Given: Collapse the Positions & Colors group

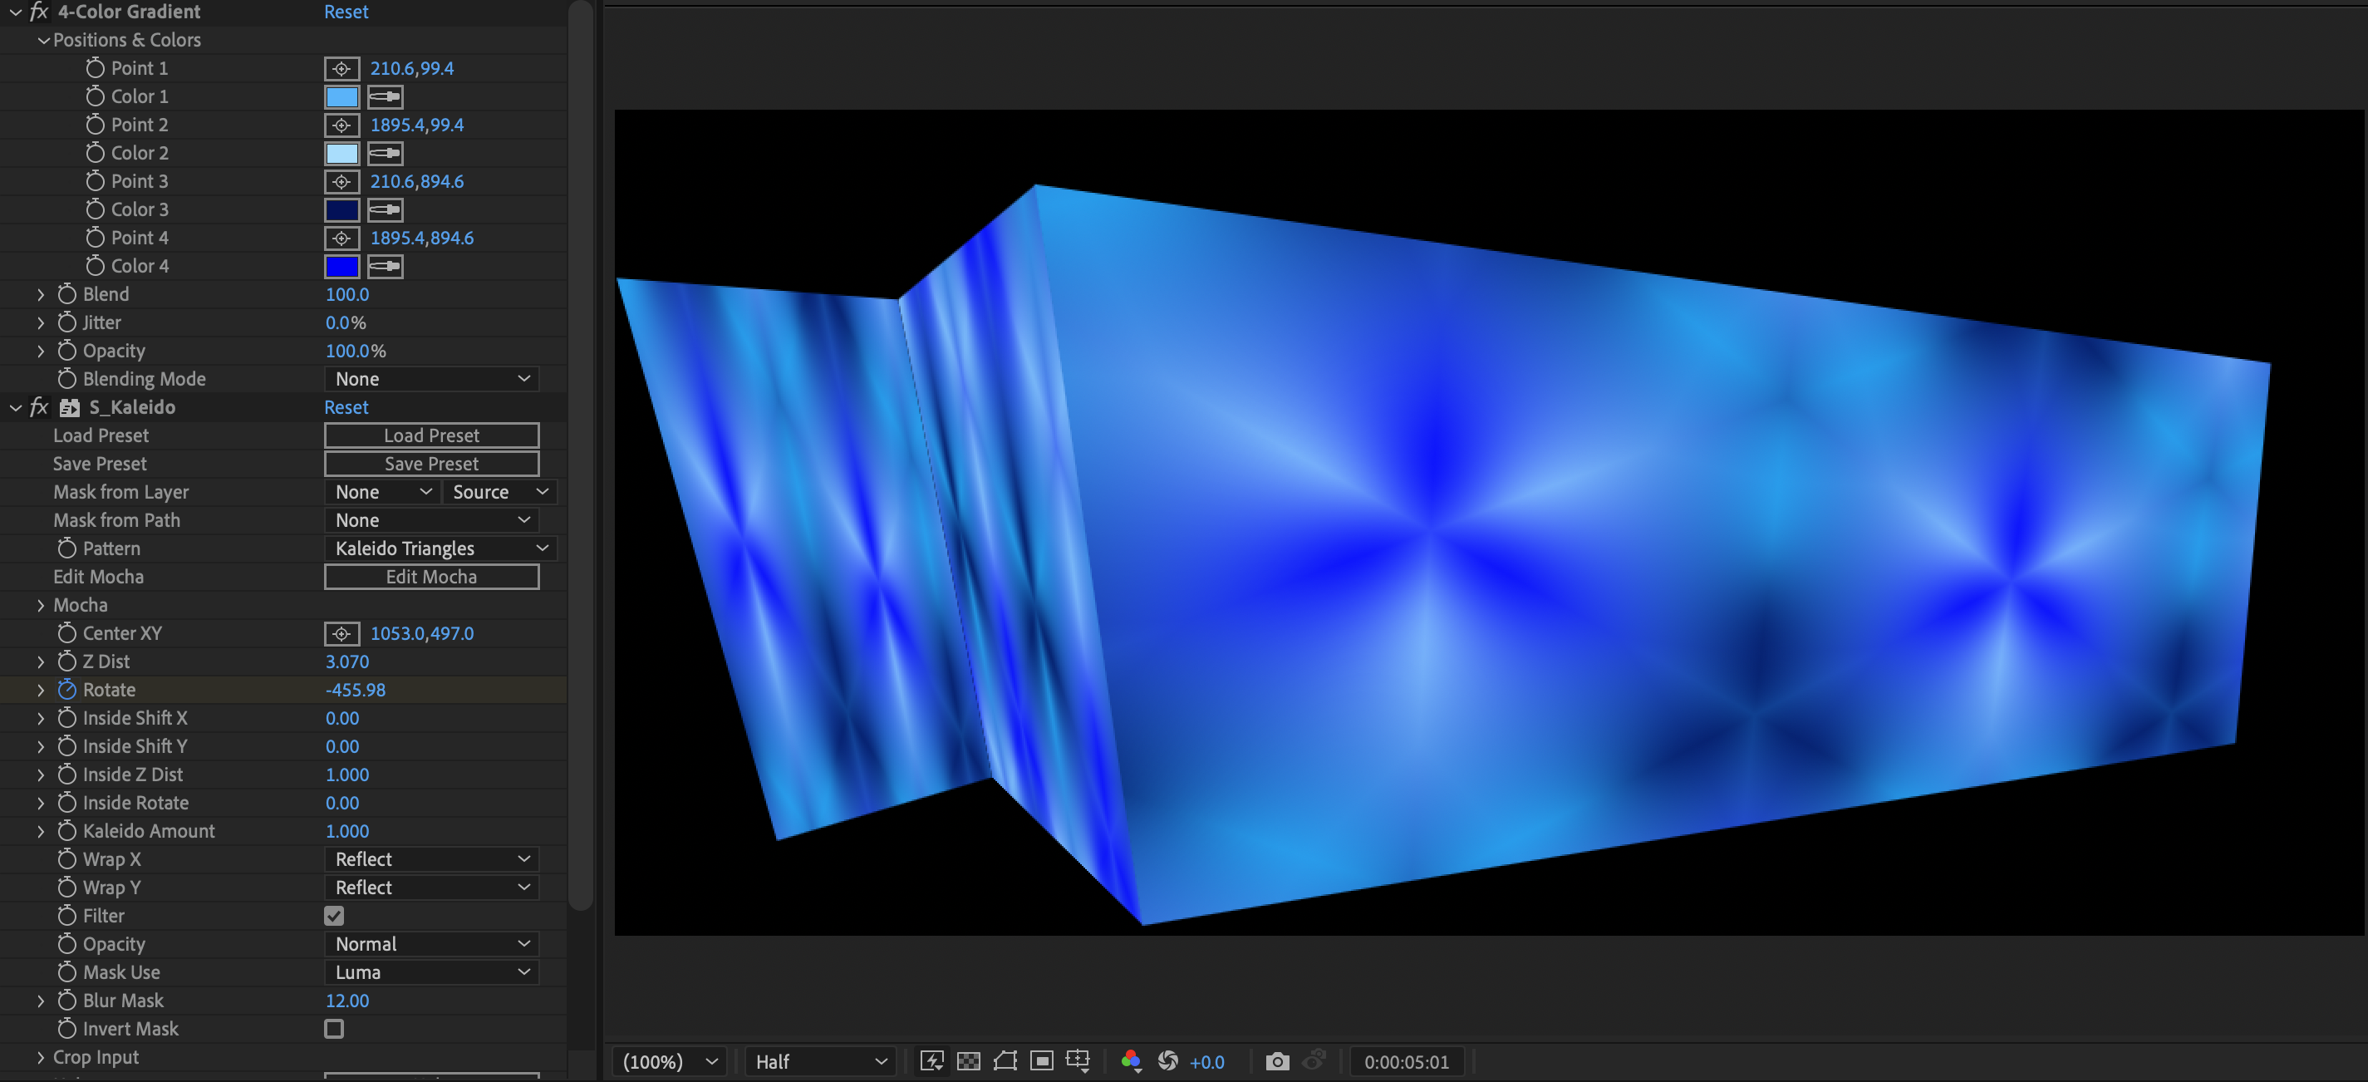Looking at the screenshot, I should (42, 40).
